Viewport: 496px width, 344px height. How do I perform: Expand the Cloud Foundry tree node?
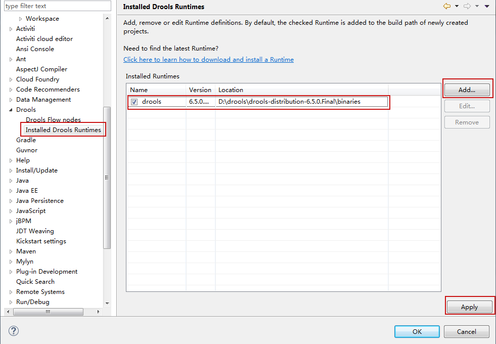(x=11, y=79)
